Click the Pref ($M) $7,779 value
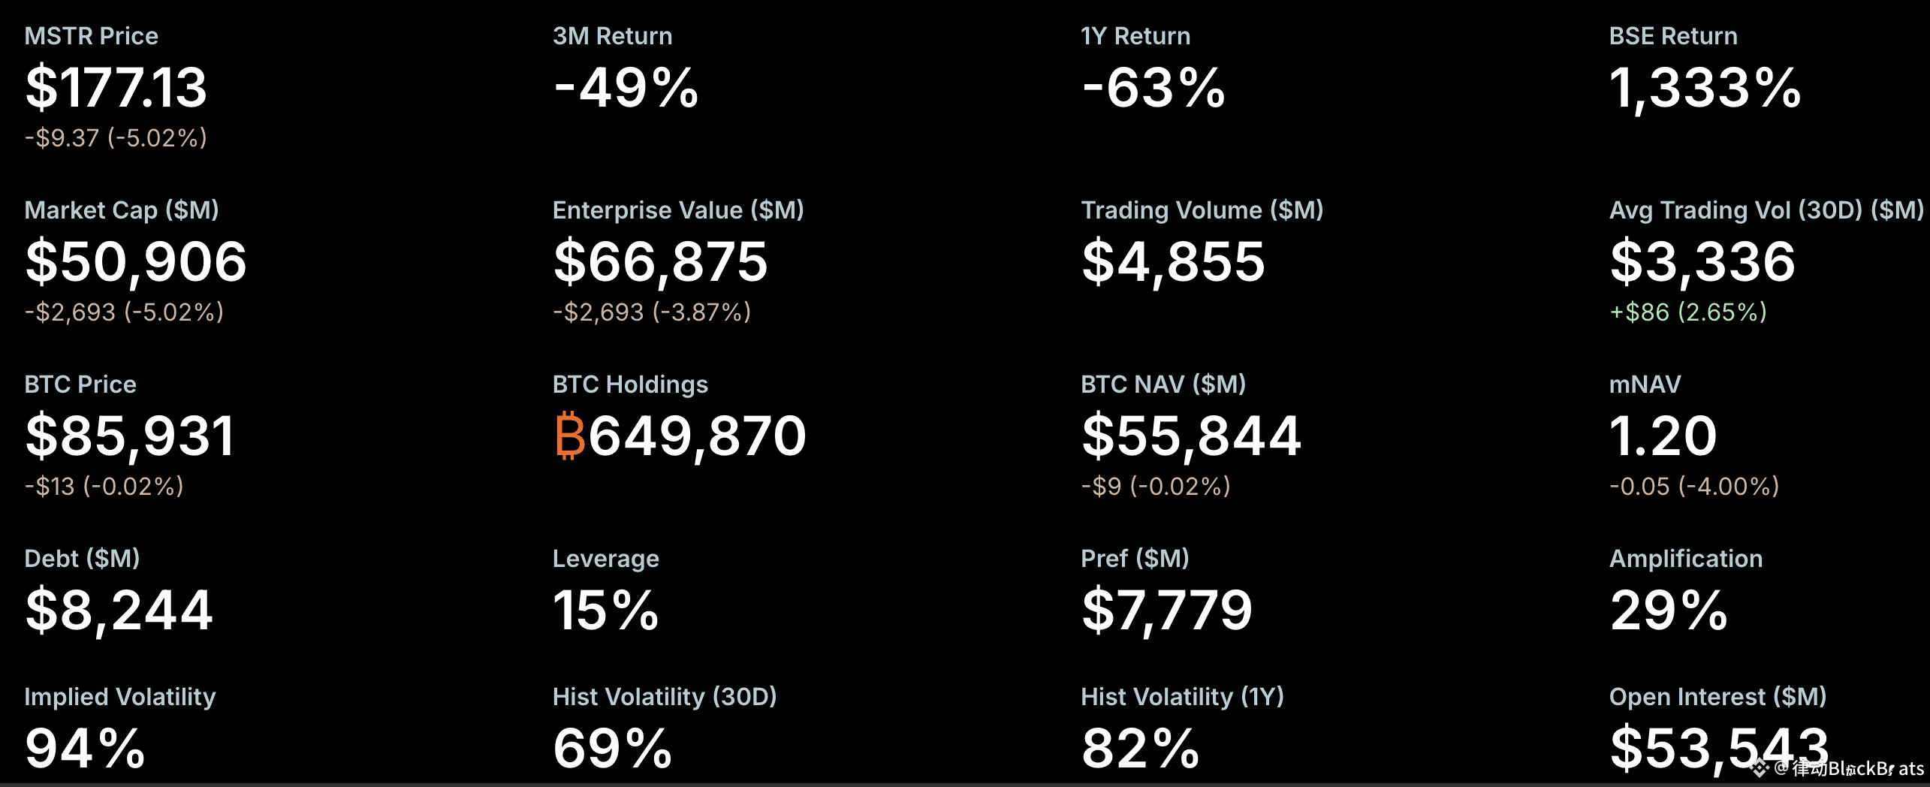The width and height of the screenshot is (1930, 787). click(x=1167, y=611)
